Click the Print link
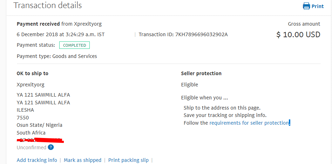 318,6
